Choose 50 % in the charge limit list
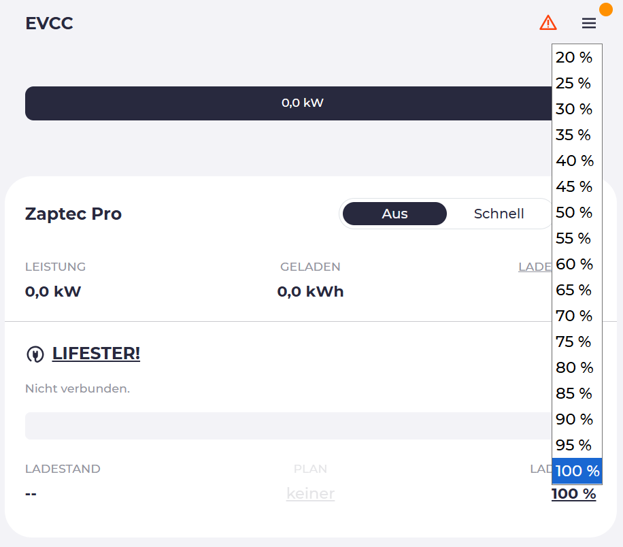 (x=575, y=213)
